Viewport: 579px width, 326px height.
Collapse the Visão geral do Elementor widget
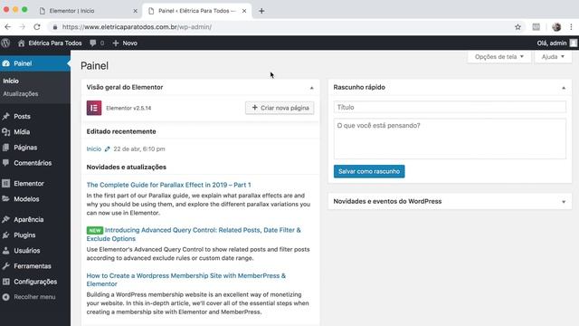[311, 88]
